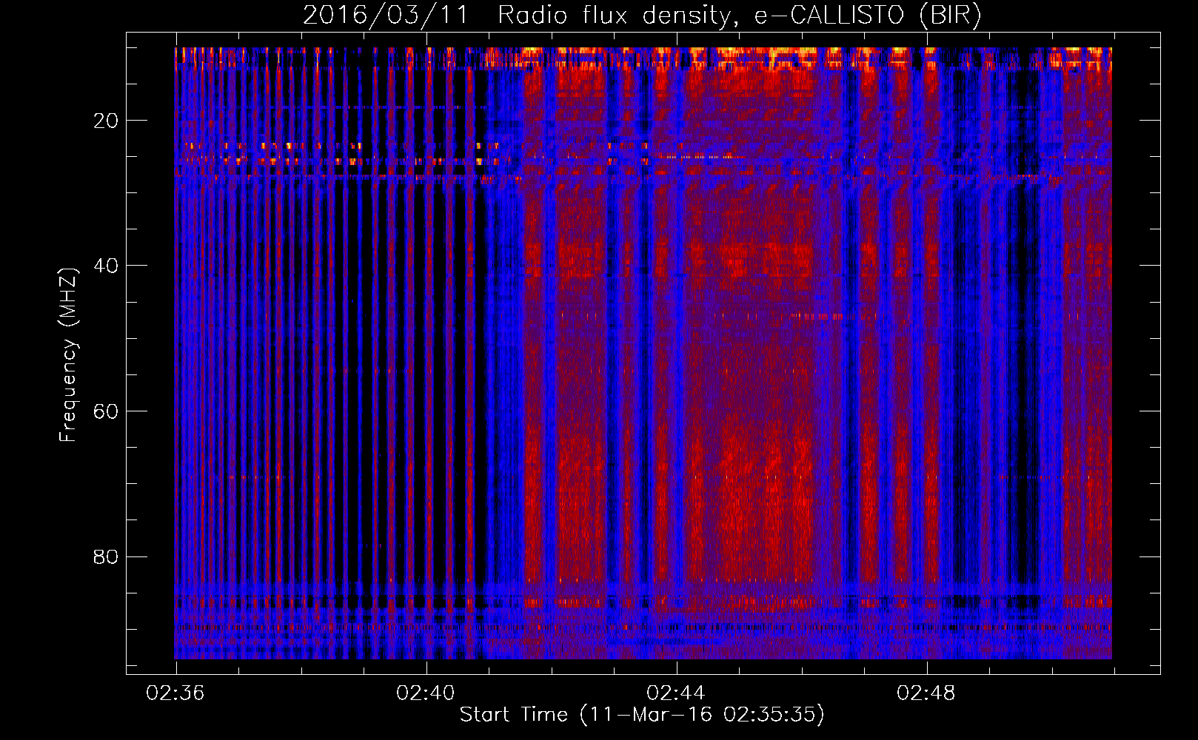Click the 02:44 time tick label
Viewport: 1198px width, 740px height.
[676, 693]
